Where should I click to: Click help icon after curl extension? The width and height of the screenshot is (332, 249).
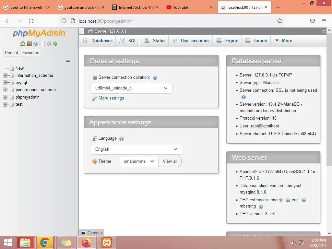(303, 200)
